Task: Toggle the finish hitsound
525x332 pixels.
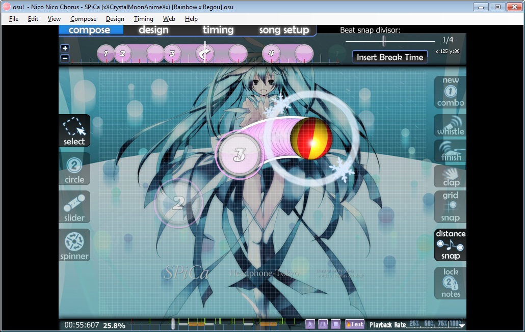Action: click(x=451, y=151)
